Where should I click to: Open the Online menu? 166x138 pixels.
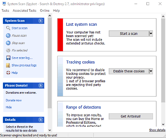[x=45, y=11]
